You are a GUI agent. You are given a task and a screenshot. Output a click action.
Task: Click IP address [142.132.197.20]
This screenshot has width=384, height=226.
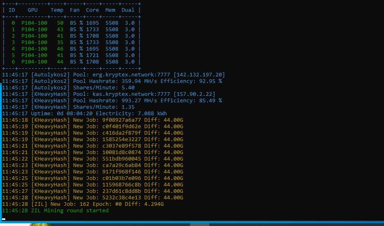[199, 75]
